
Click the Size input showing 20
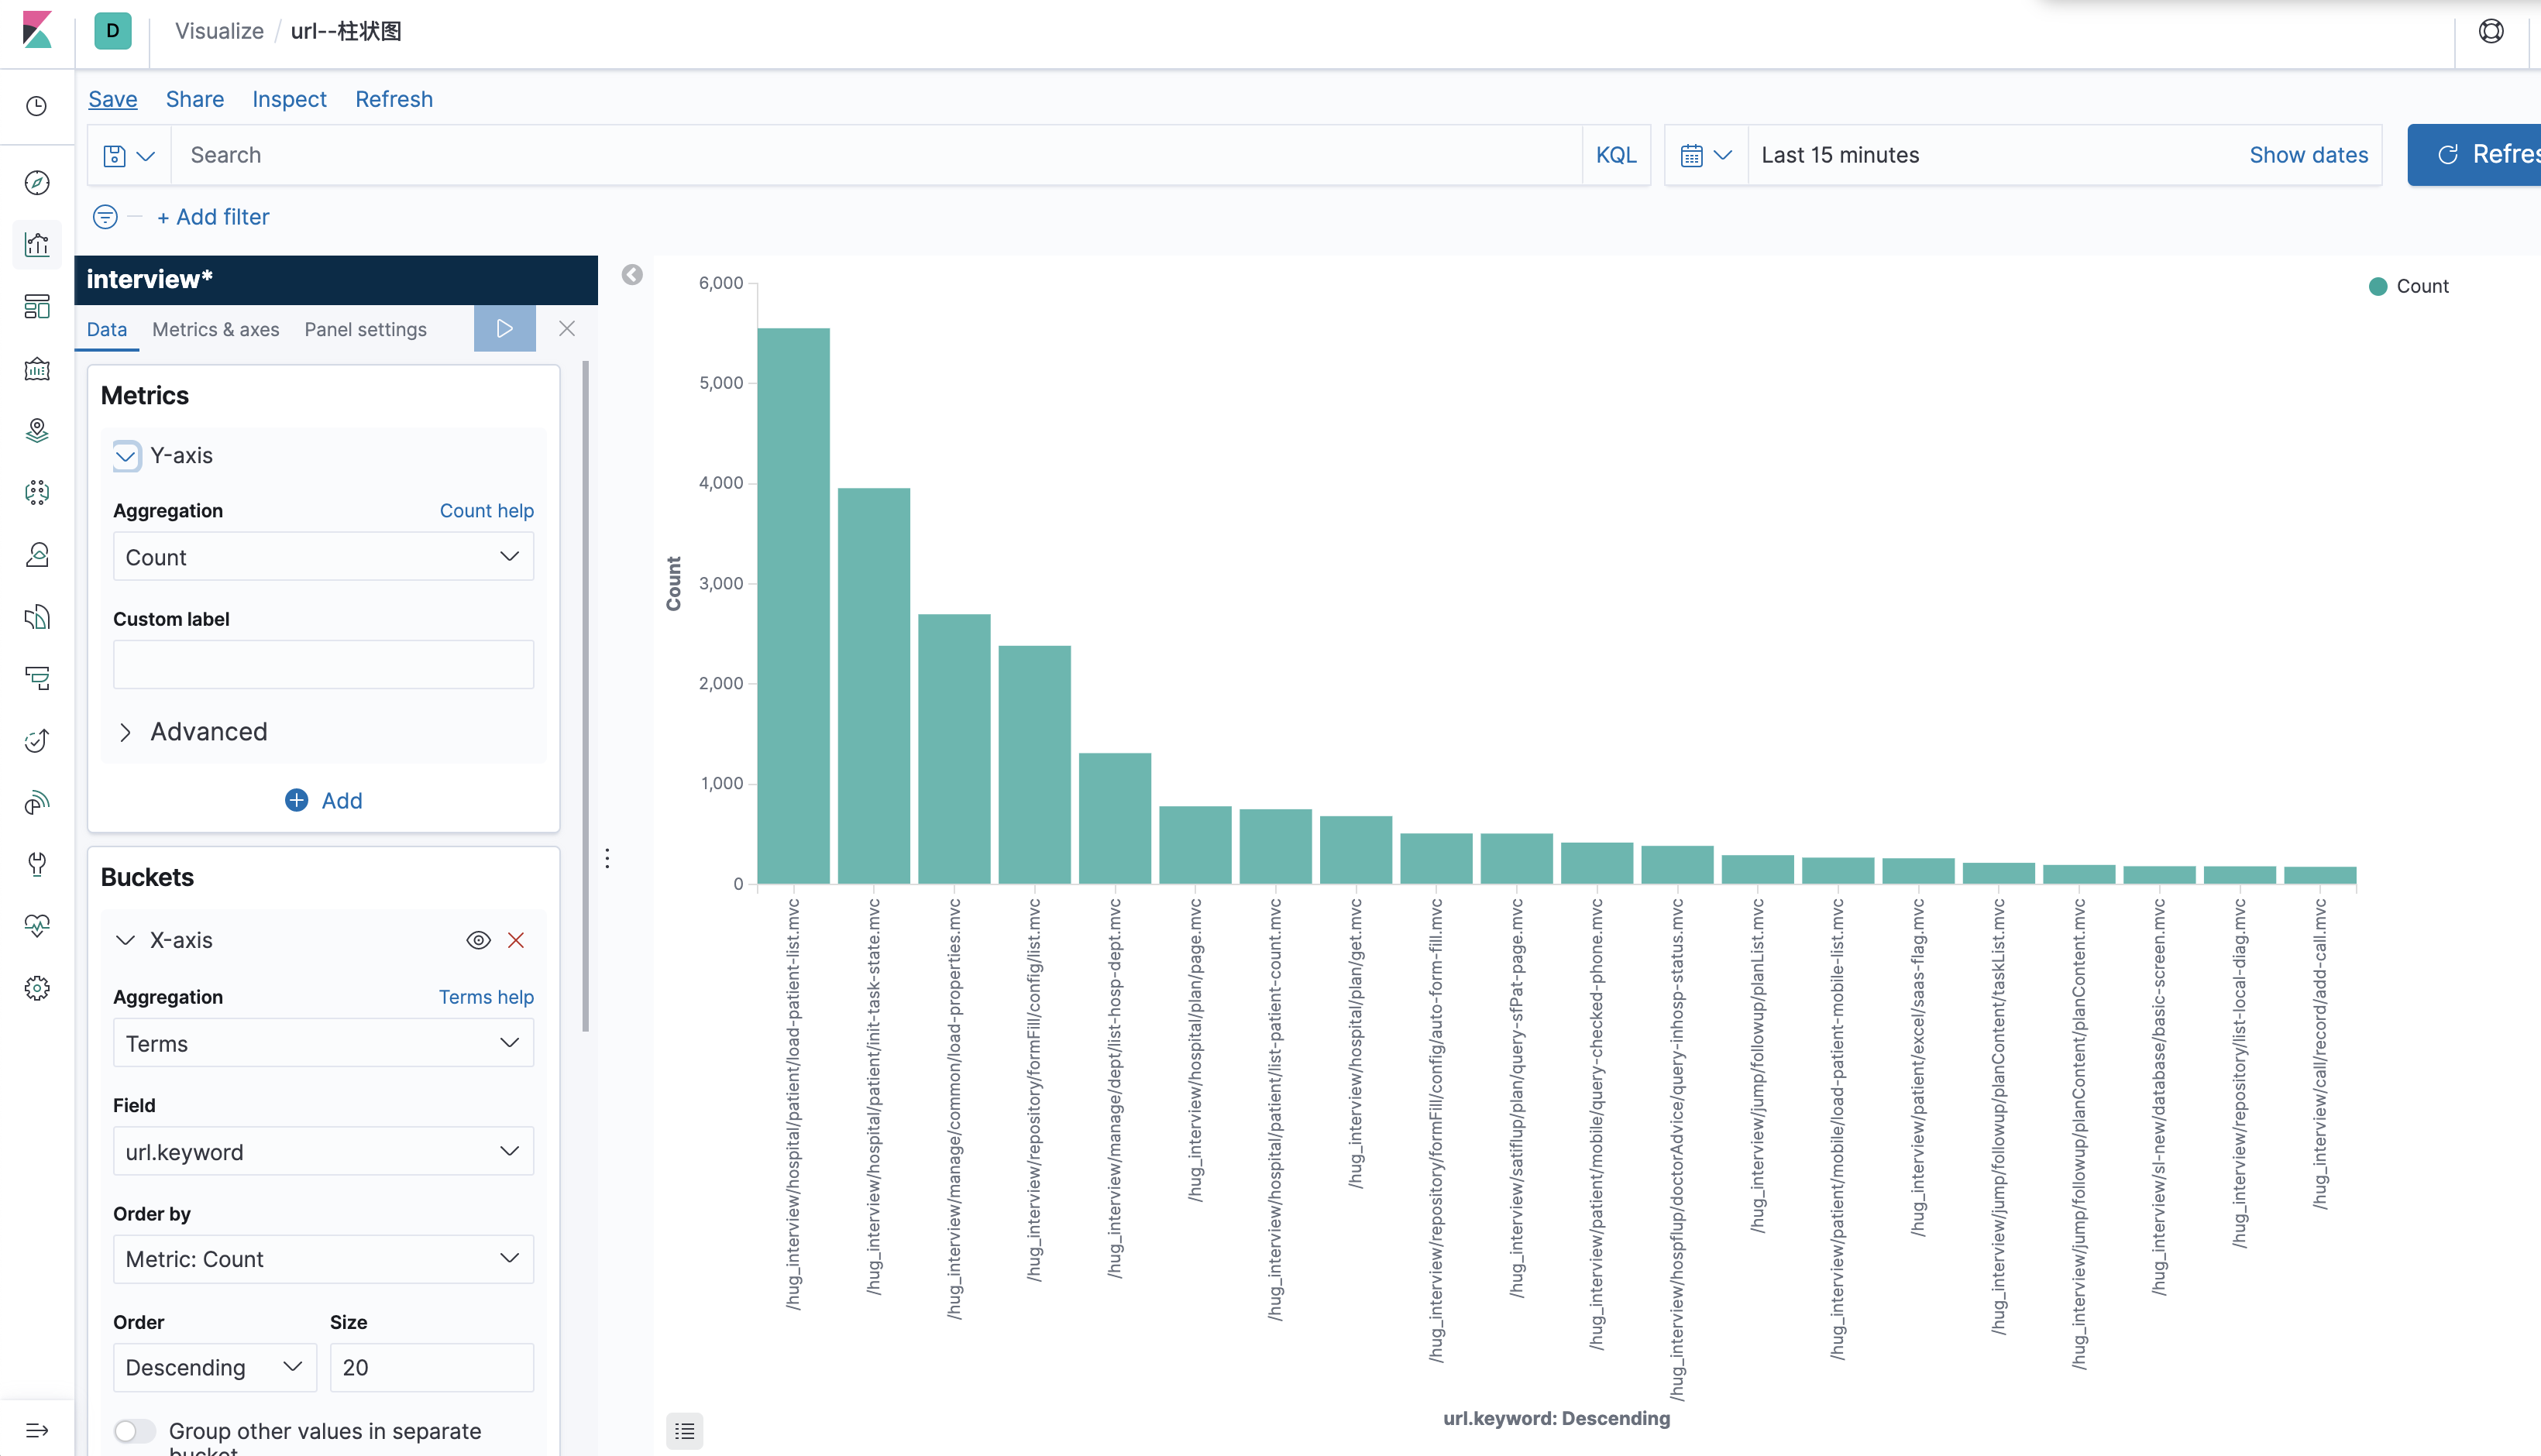tap(432, 1367)
